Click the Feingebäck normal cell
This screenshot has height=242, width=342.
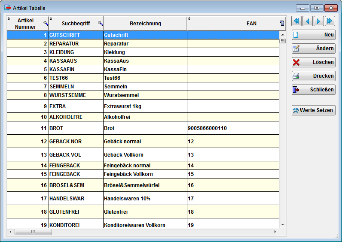pos(145,166)
